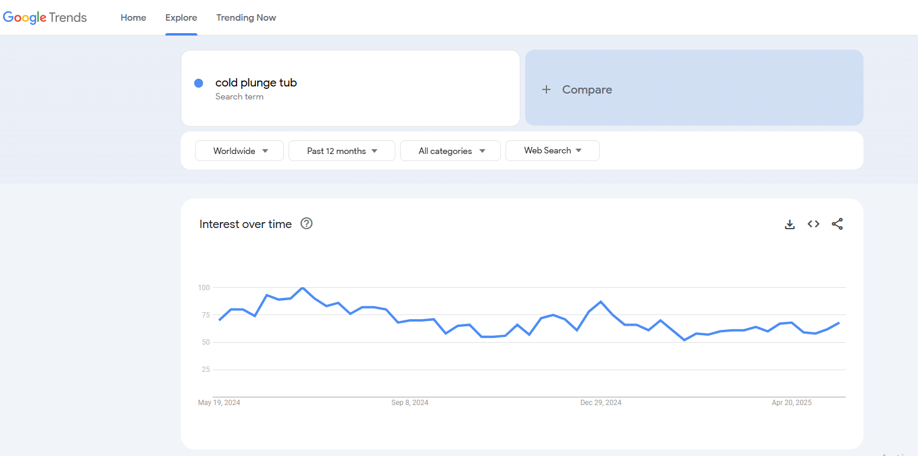Click the 25 value on the y-axis

coord(206,370)
